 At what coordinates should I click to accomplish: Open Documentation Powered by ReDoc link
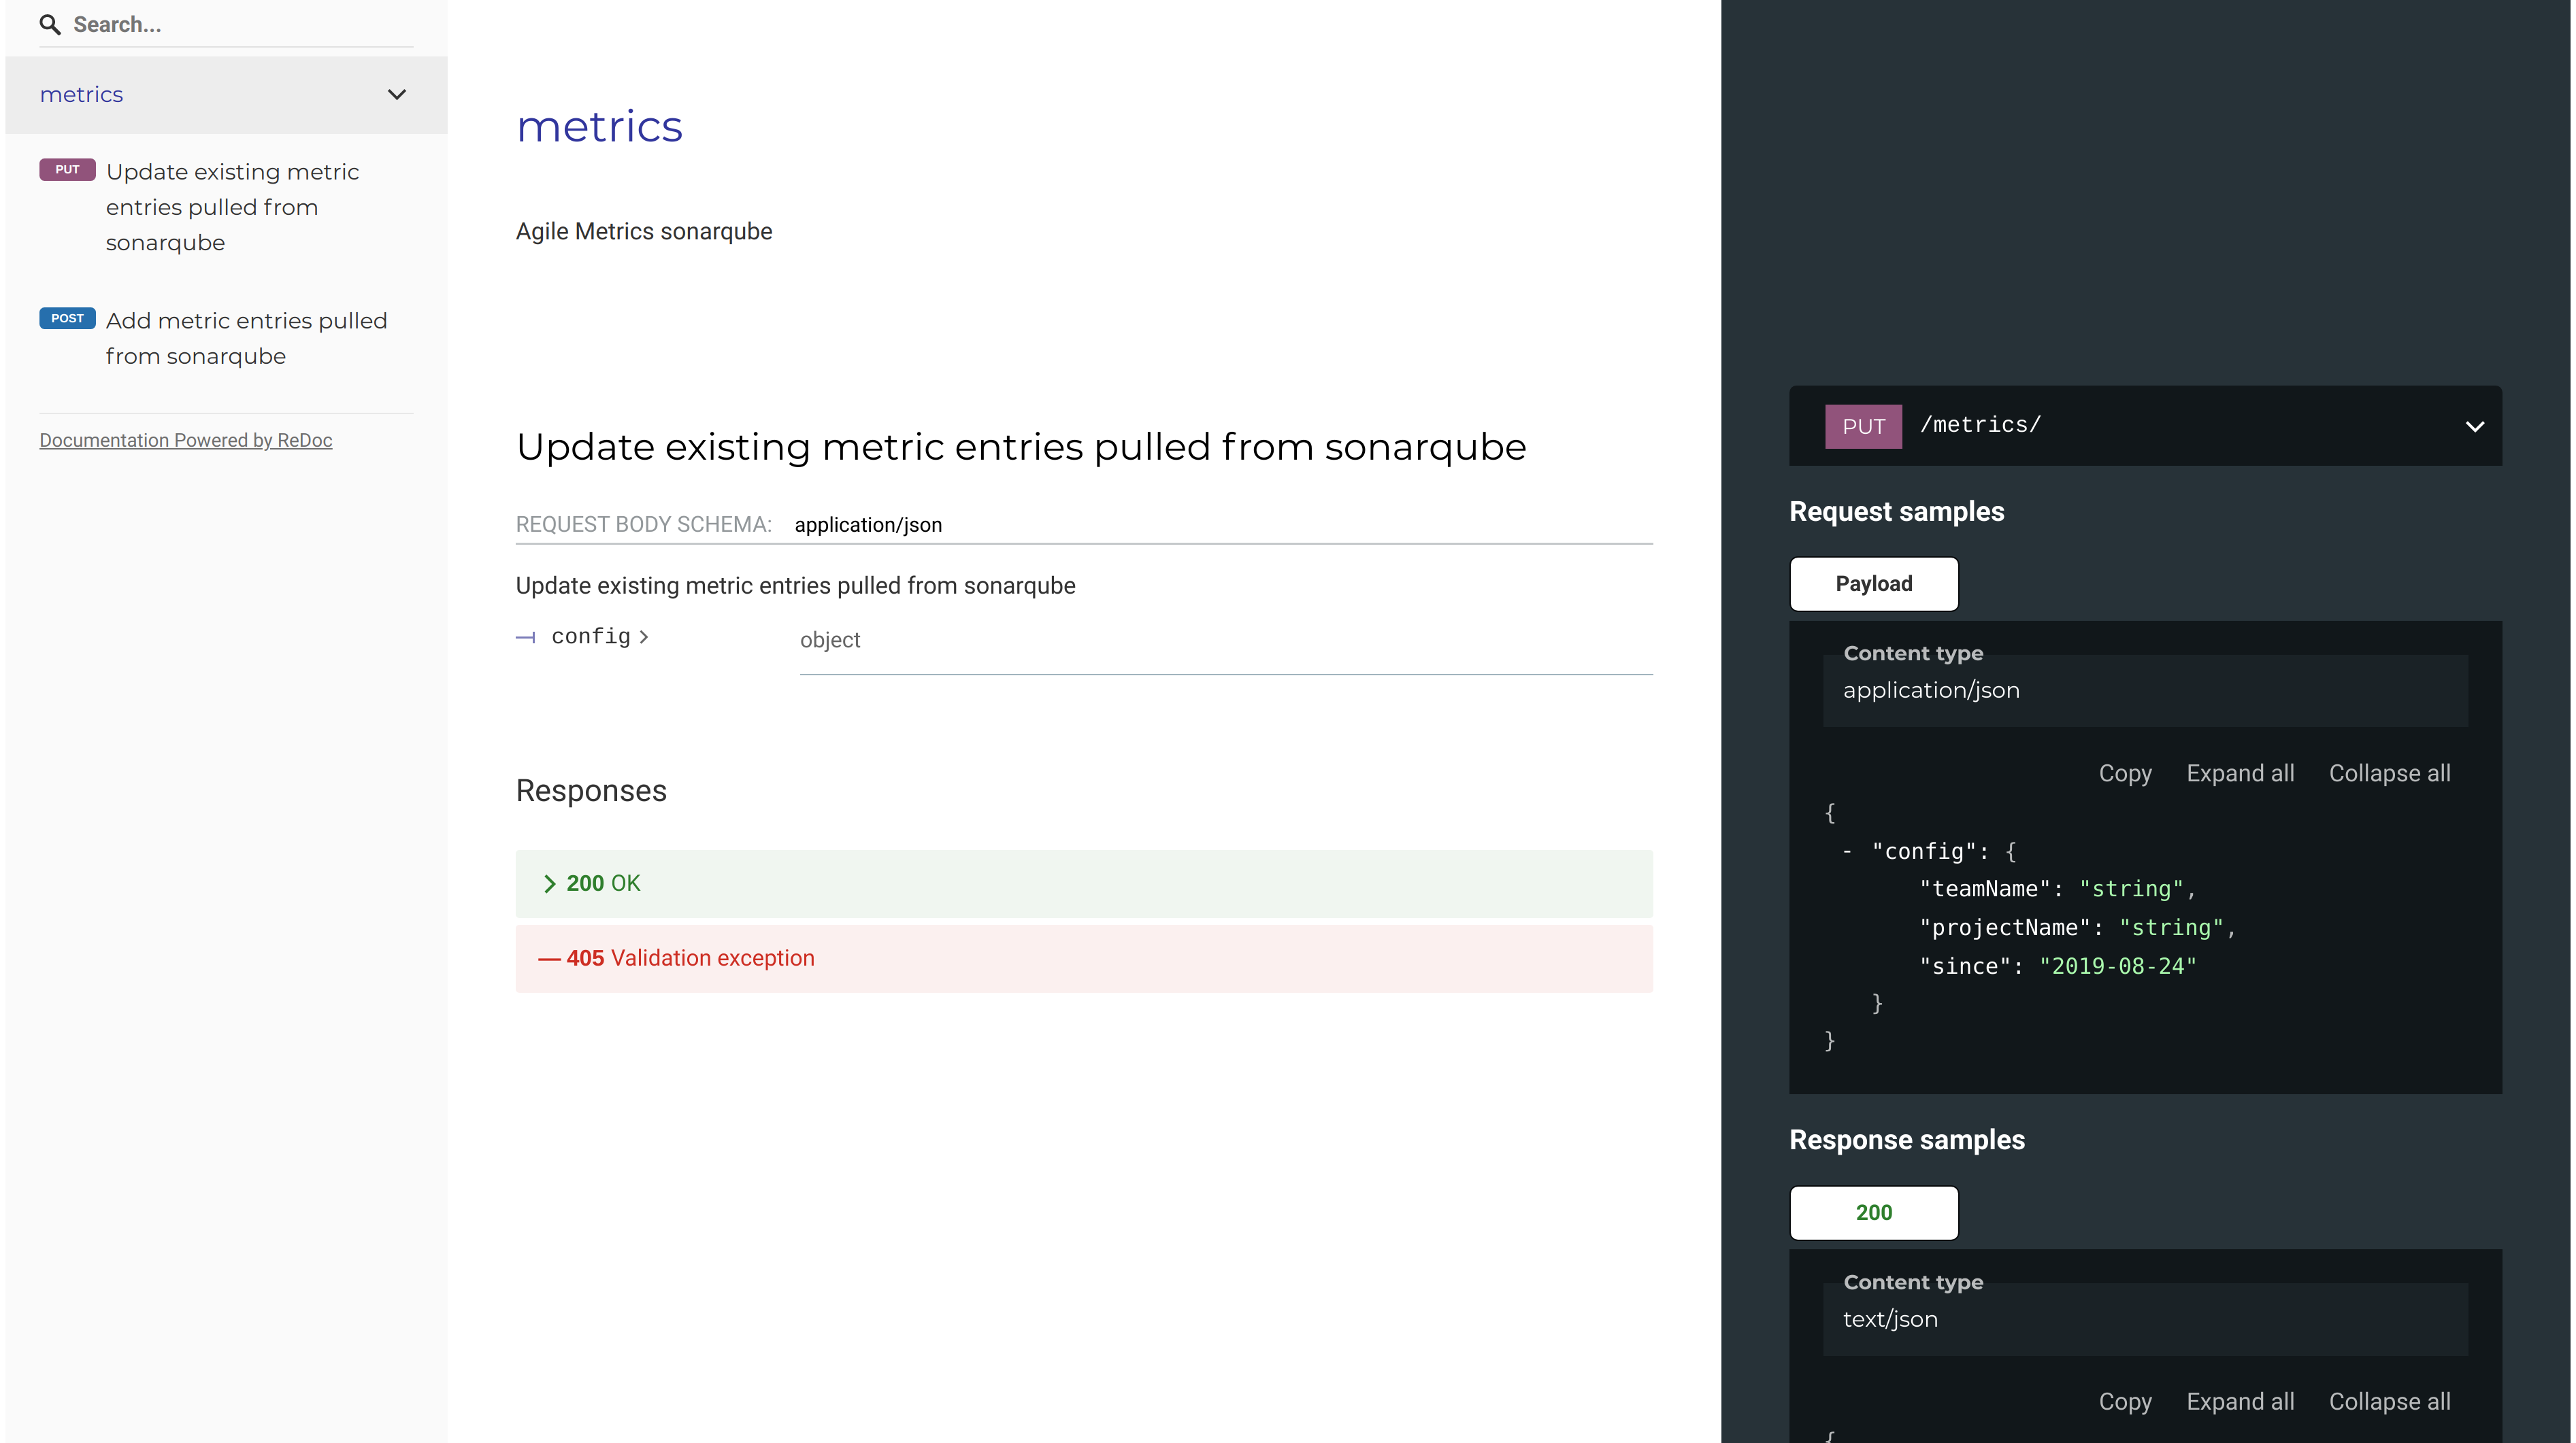[186, 441]
